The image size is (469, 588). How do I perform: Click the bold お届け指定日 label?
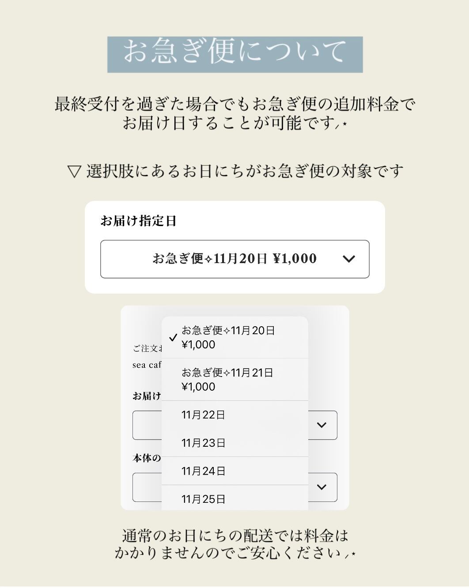tap(138, 221)
